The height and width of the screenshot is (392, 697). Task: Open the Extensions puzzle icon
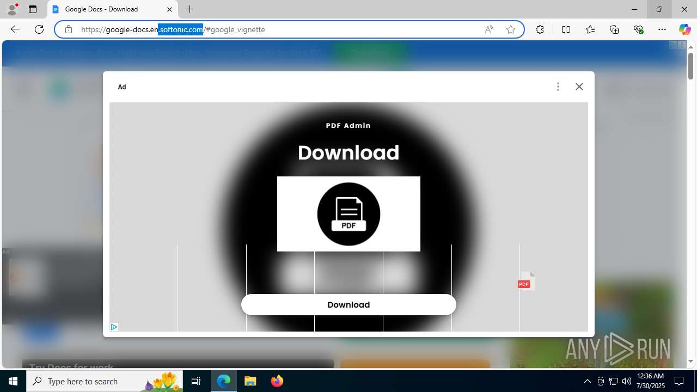click(x=540, y=29)
